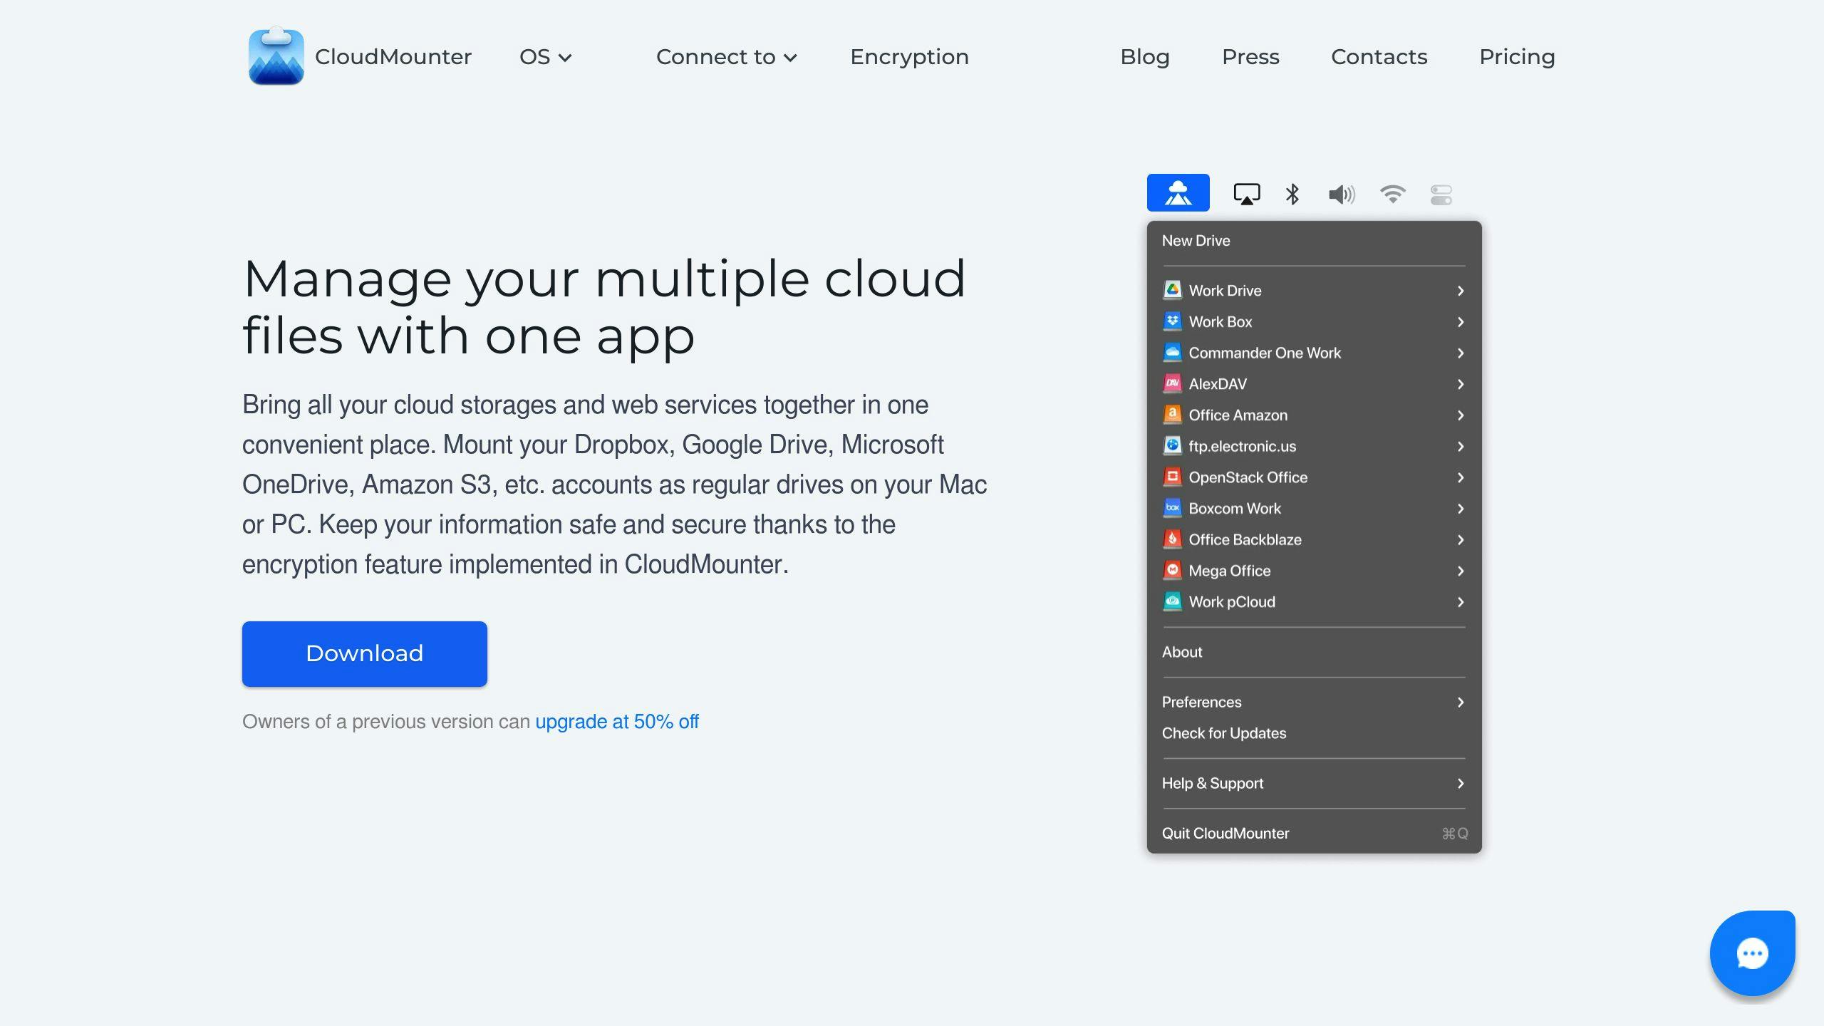Expand the ftp.electronic.us submenu arrow

pyautogui.click(x=1460, y=447)
